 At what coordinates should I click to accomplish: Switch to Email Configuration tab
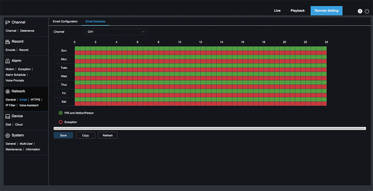(65, 22)
